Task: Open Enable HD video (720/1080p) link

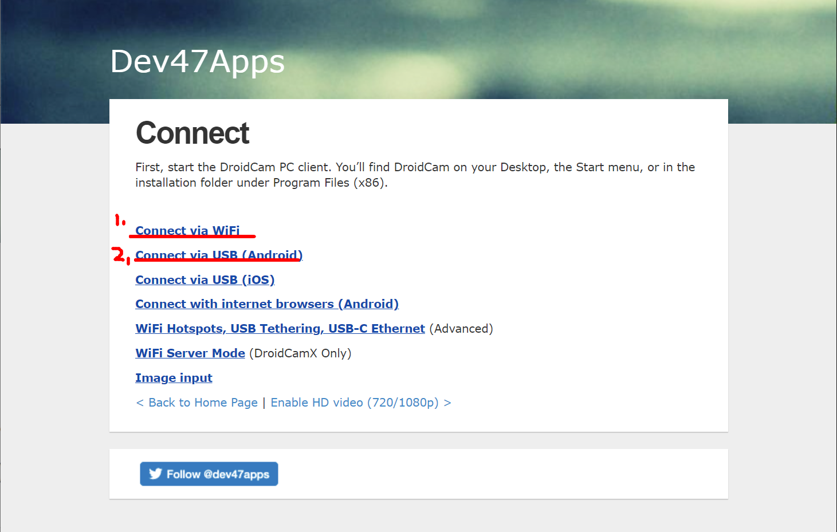Action: click(x=361, y=403)
